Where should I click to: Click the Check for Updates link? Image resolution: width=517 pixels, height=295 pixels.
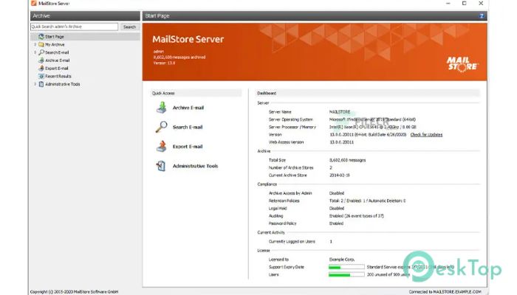point(426,135)
